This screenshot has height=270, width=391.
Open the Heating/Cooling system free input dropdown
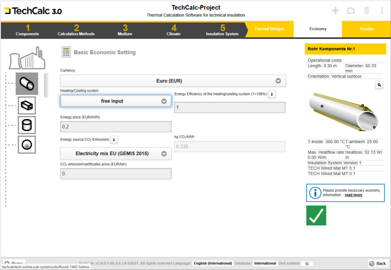click(x=116, y=101)
